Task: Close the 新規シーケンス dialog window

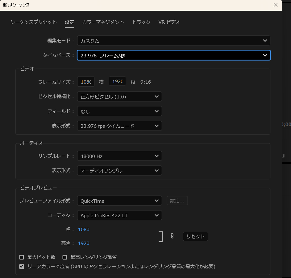Action: [275, 5]
